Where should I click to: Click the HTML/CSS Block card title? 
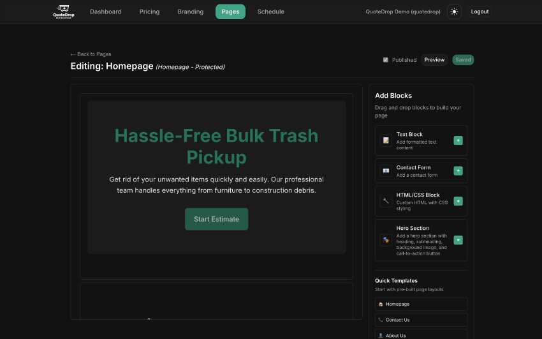pyautogui.click(x=418, y=195)
